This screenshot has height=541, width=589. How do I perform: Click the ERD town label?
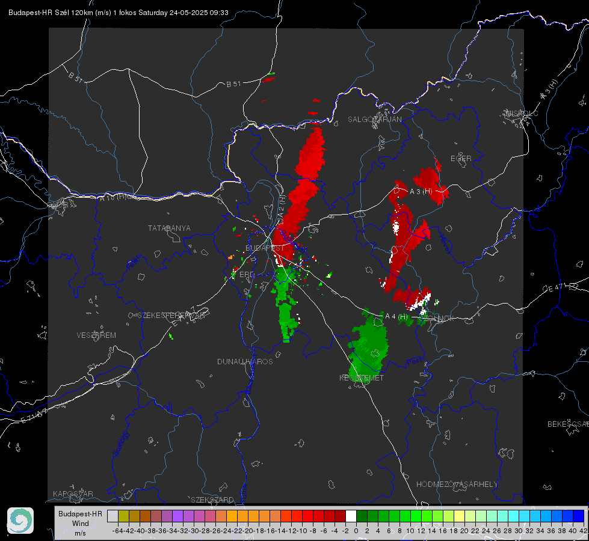[247, 275]
